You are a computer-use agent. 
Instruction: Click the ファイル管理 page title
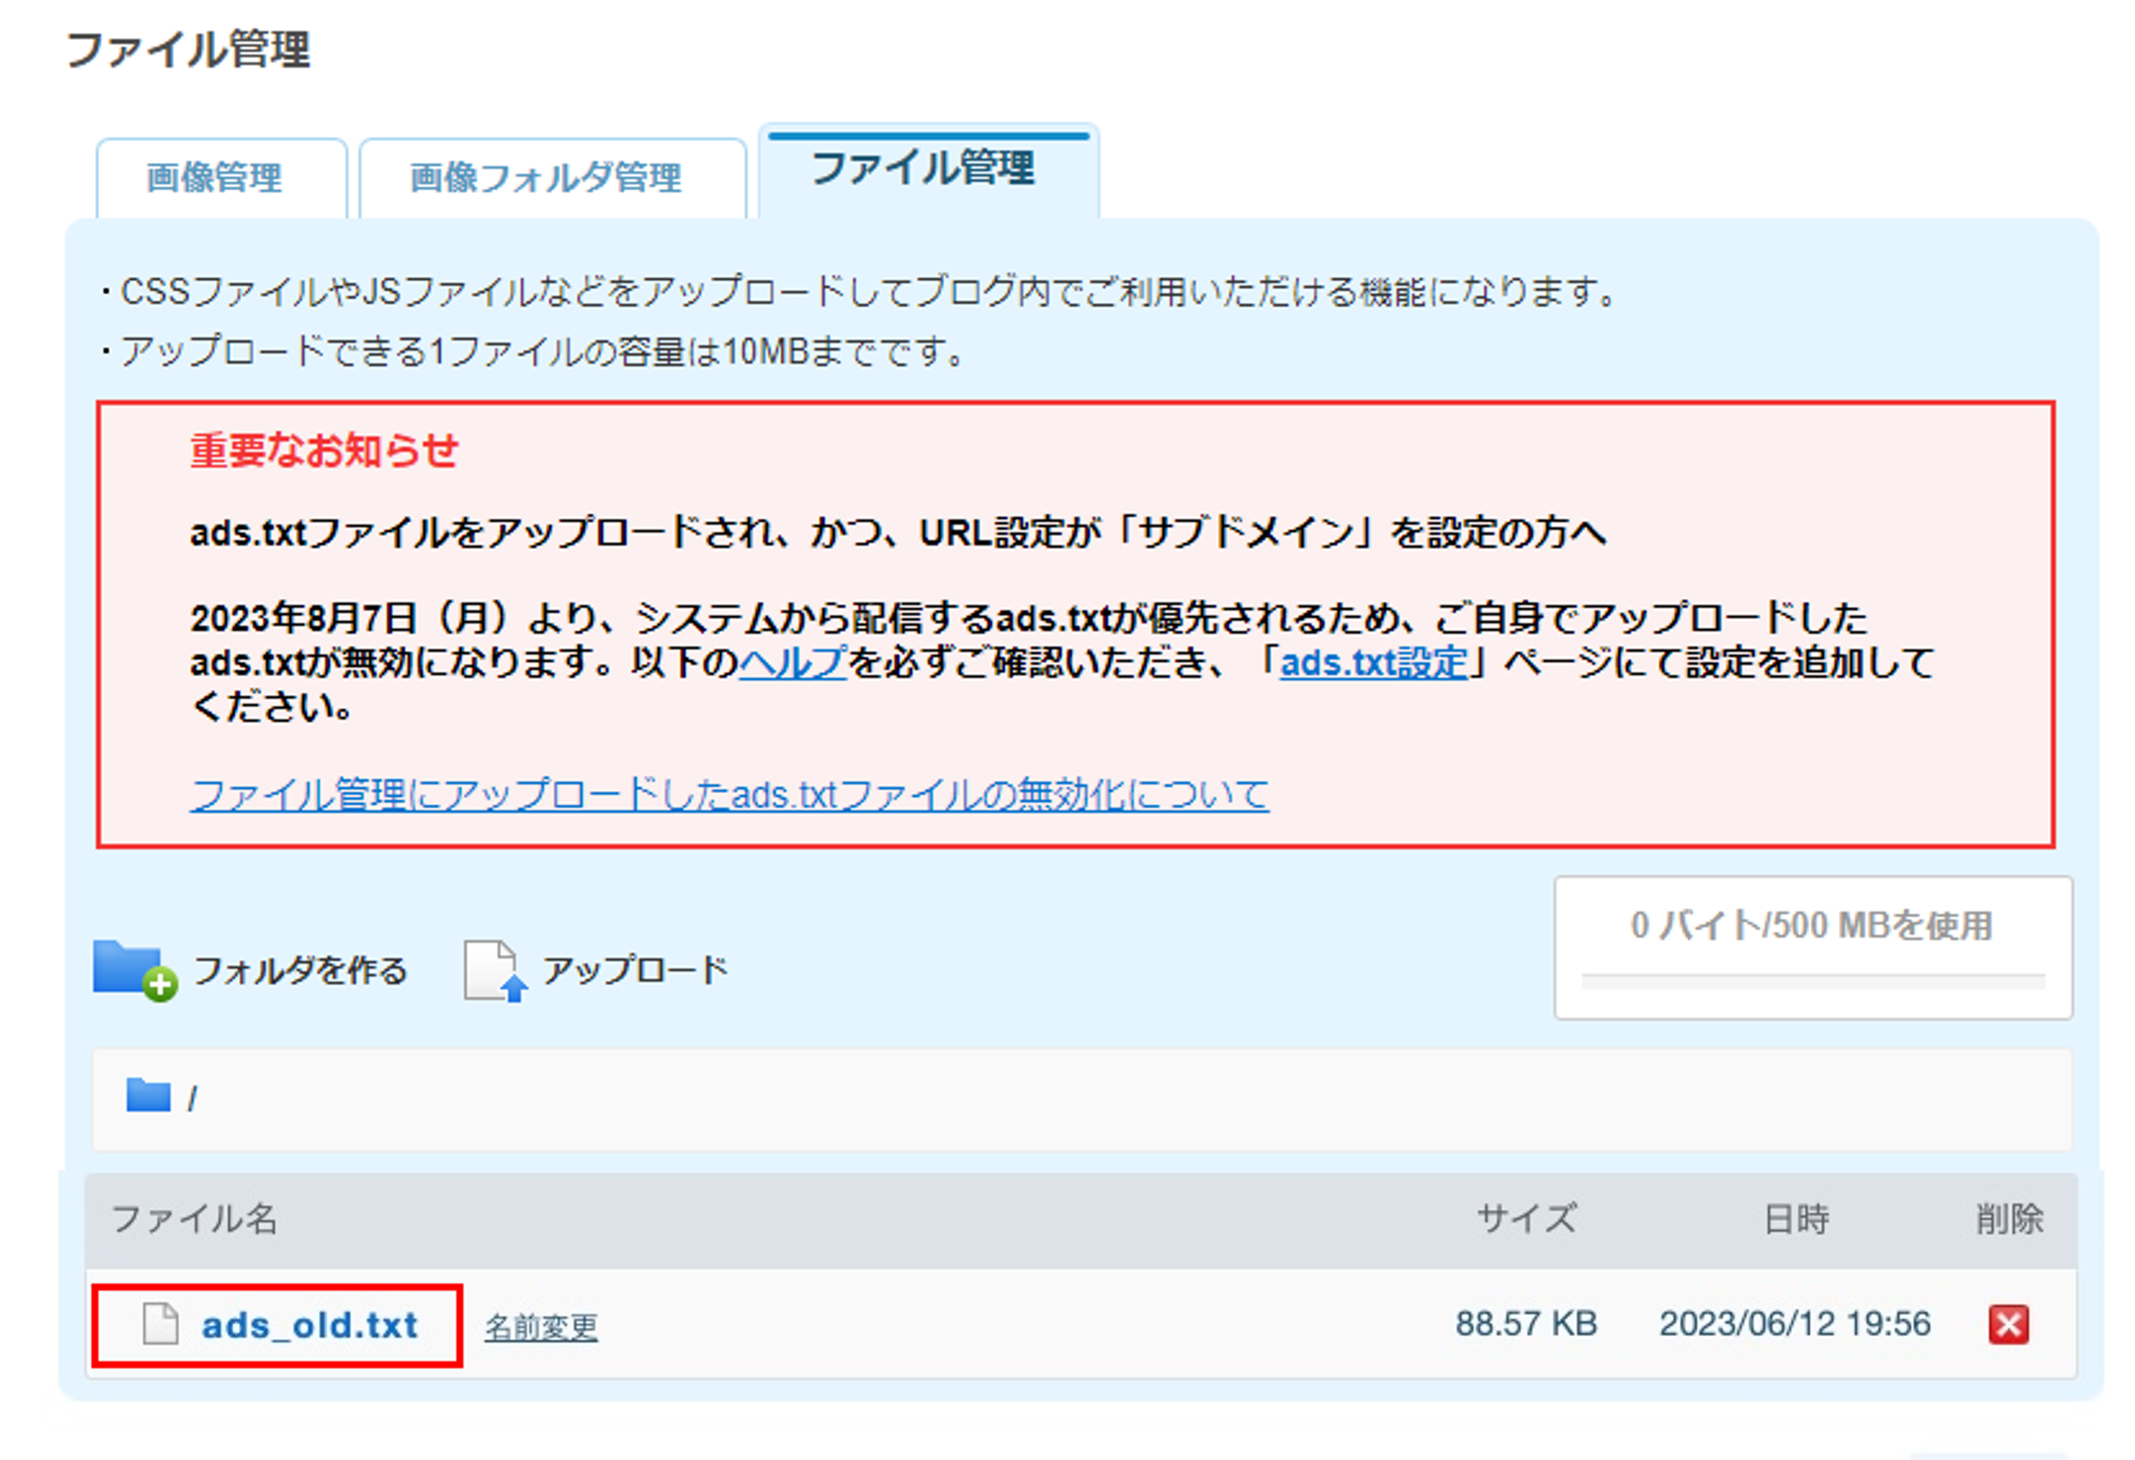(188, 49)
